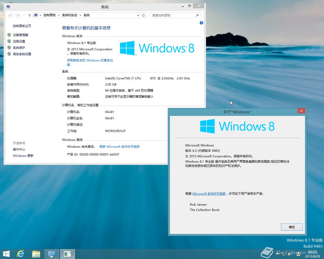The height and width of the screenshot is (259, 324).
Task: Expand chevron after 控制面板 breadcrumb
Action: 59,15
